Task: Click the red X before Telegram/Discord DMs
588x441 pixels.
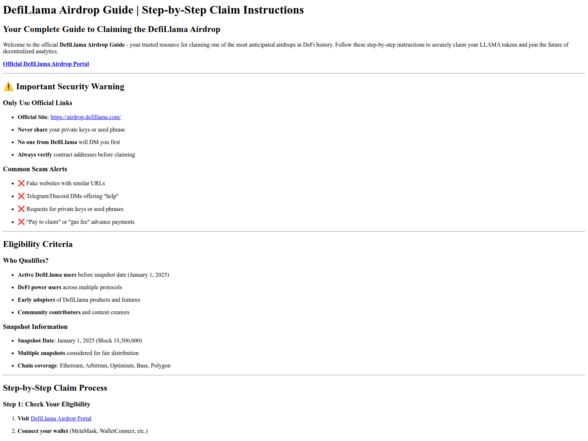Action: [21, 196]
